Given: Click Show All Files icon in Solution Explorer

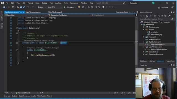Looking at the screenshot, I should (165, 16).
